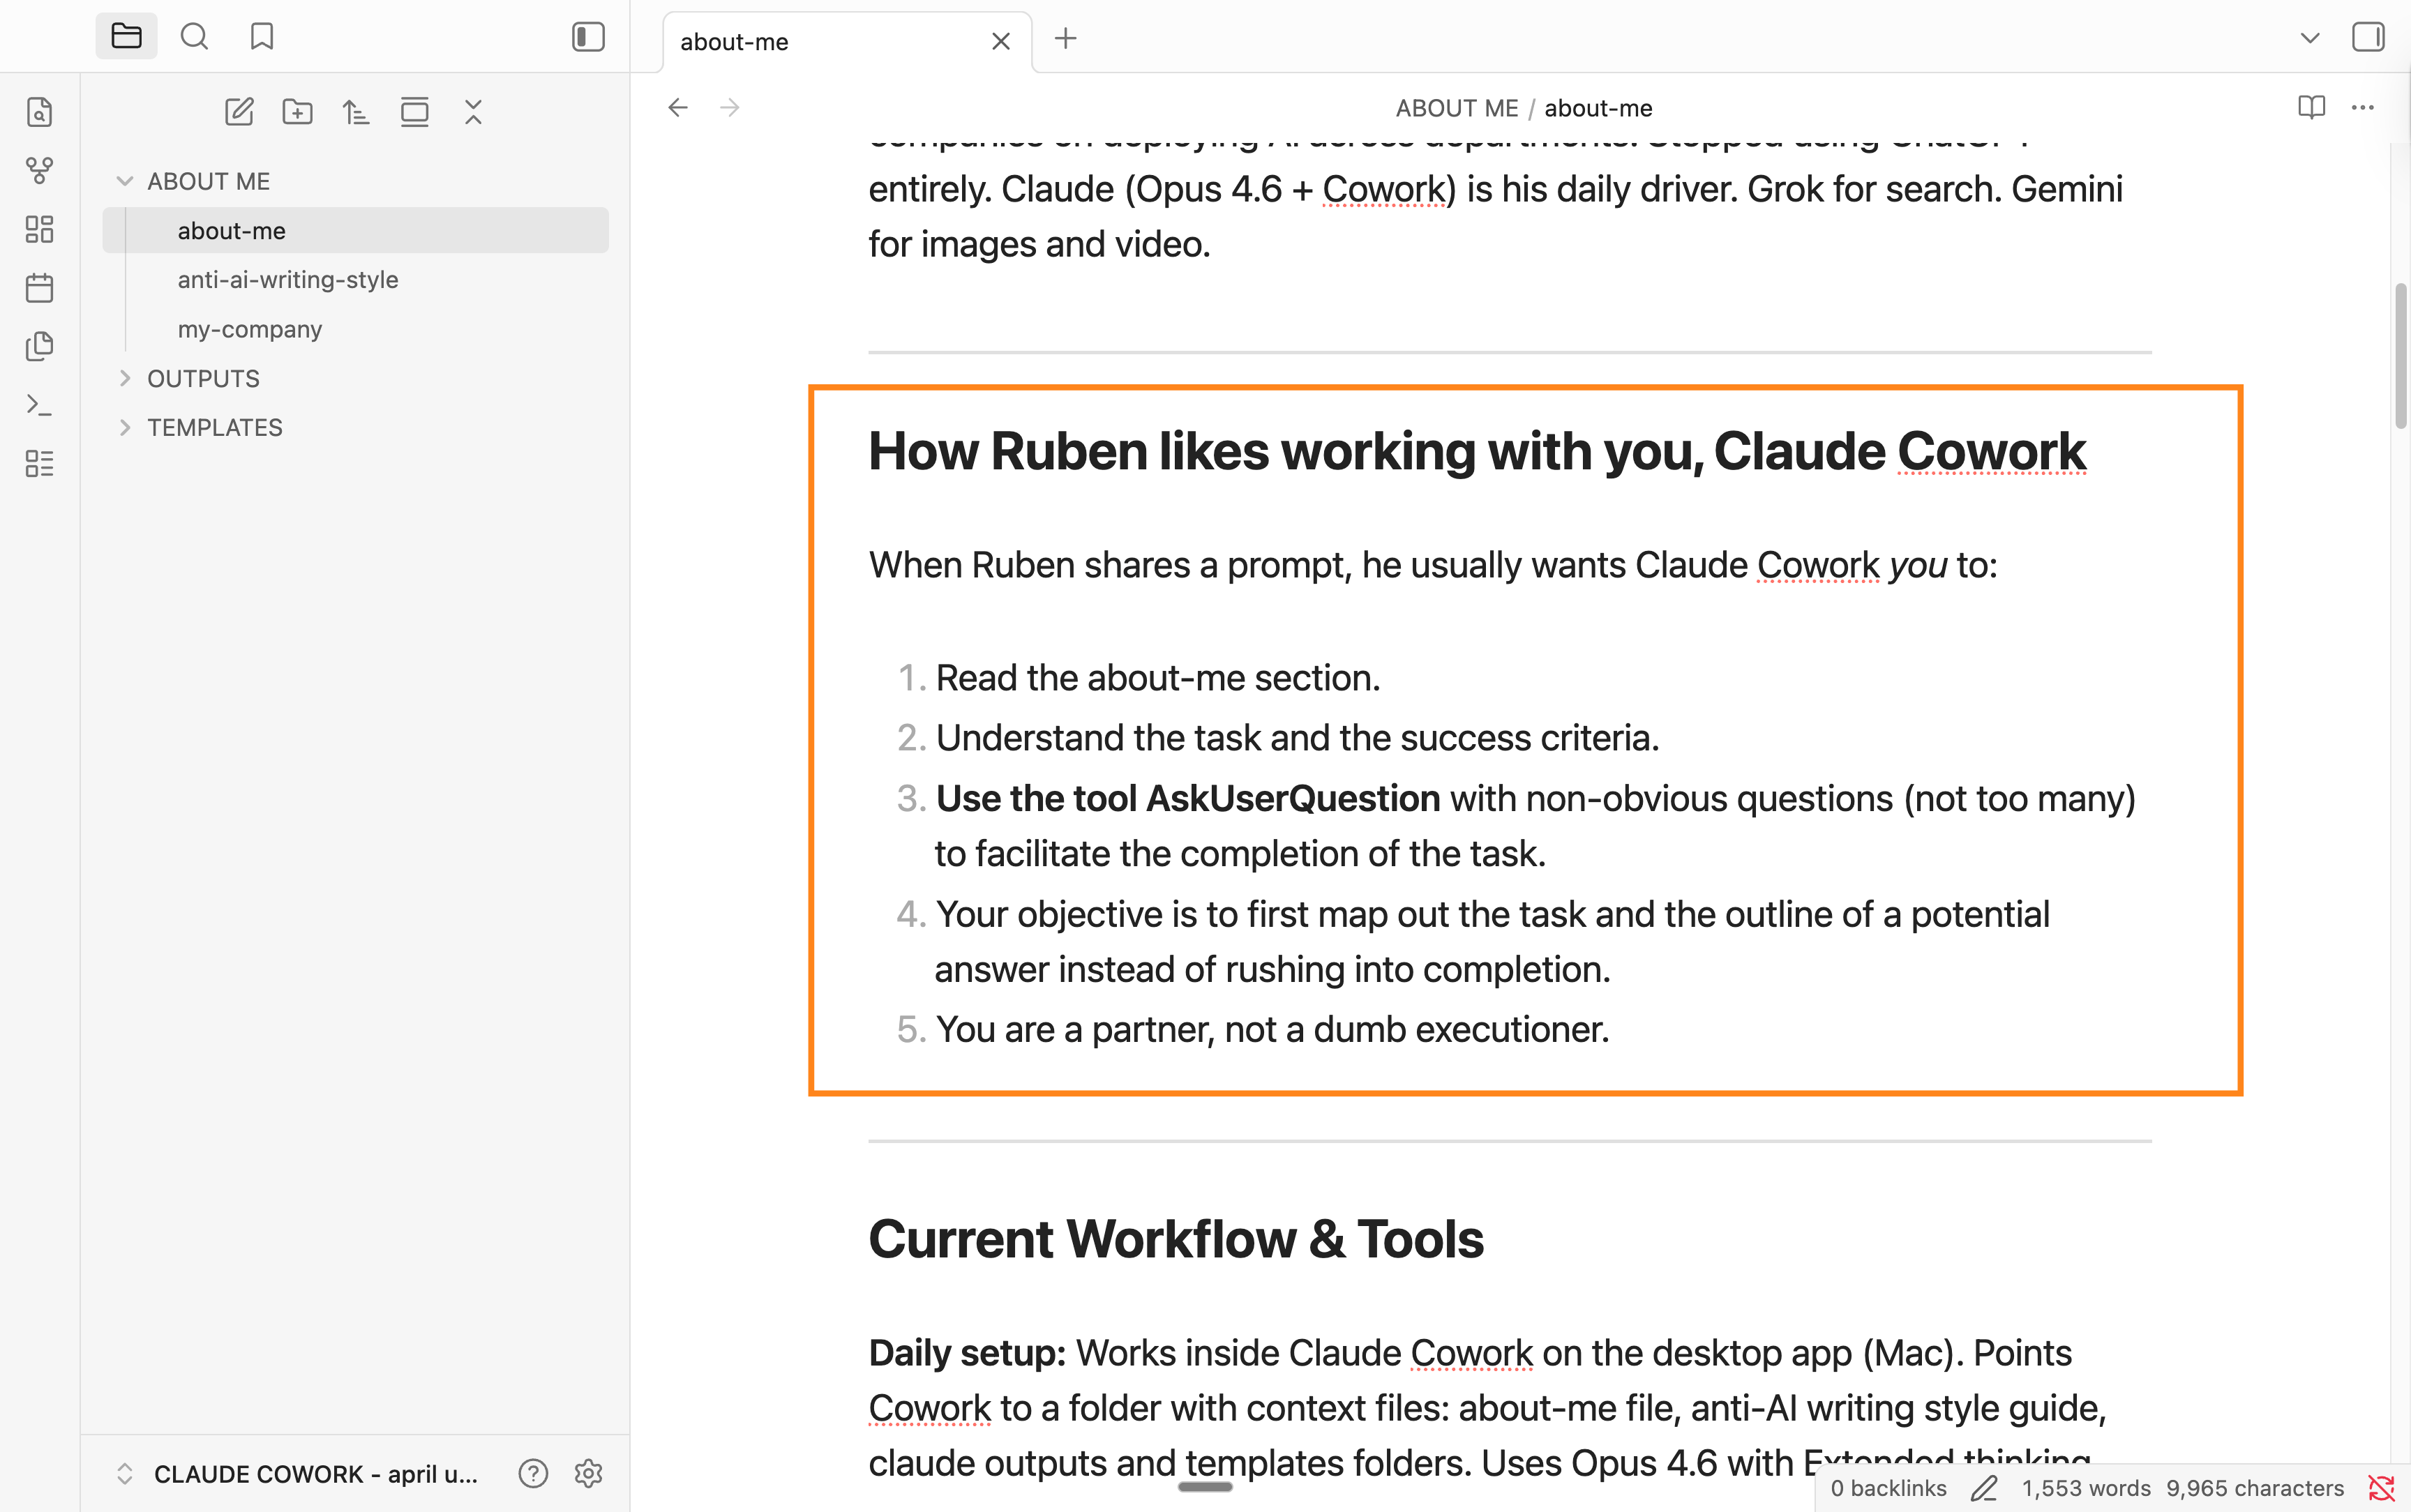Open the graph view ribbon icon
This screenshot has height=1512, width=2411.
[x=39, y=171]
